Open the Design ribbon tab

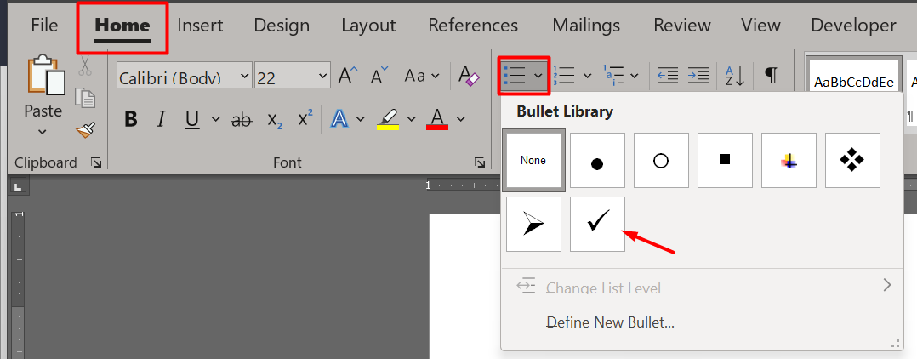(x=282, y=26)
